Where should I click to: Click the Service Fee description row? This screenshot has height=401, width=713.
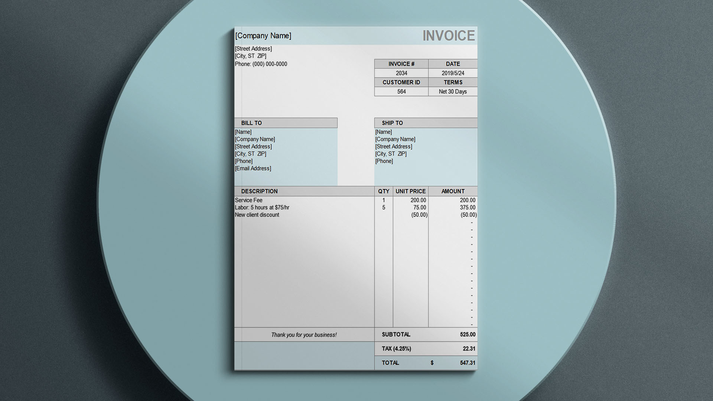pos(248,200)
